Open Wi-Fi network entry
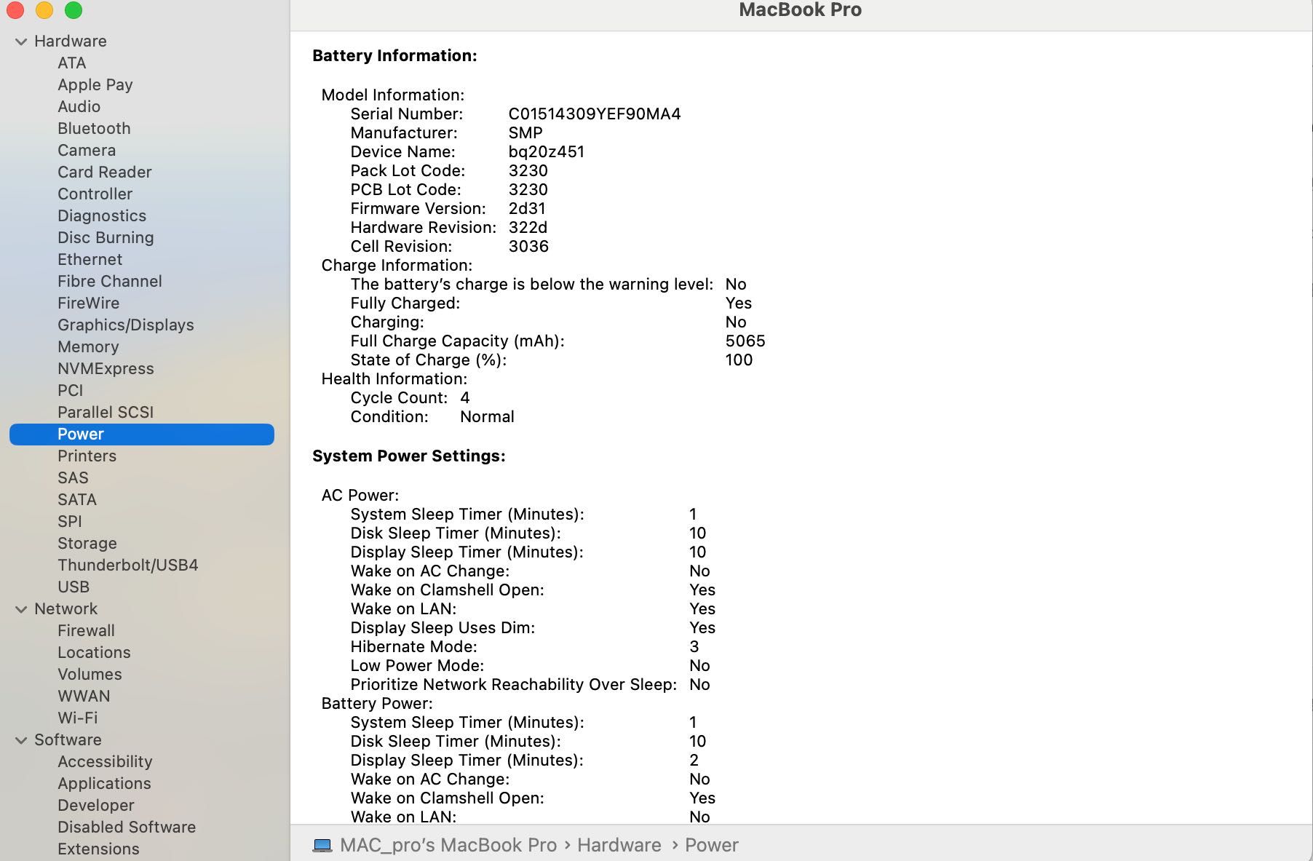This screenshot has height=861, width=1313. (x=78, y=718)
